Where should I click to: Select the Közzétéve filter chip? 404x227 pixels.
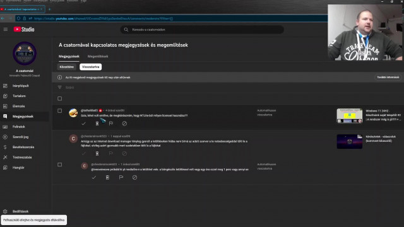click(67, 67)
